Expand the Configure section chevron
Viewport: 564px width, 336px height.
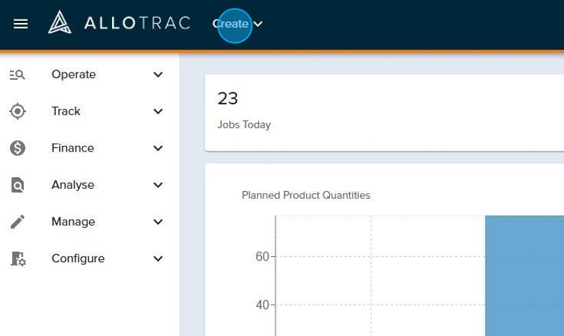pyautogui.click(x=158, y=258)
